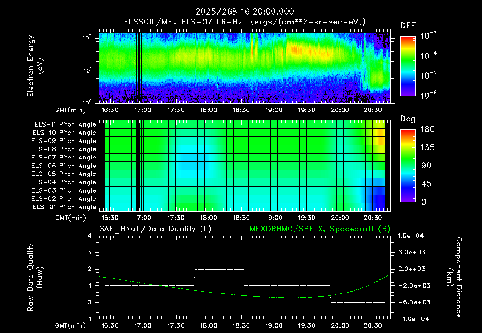Click the 17:30 tick label under pitch angle panel
Image resolution: width=482 pixels, height=333 pixels.
pyautogui.click(x=176, y=218)
